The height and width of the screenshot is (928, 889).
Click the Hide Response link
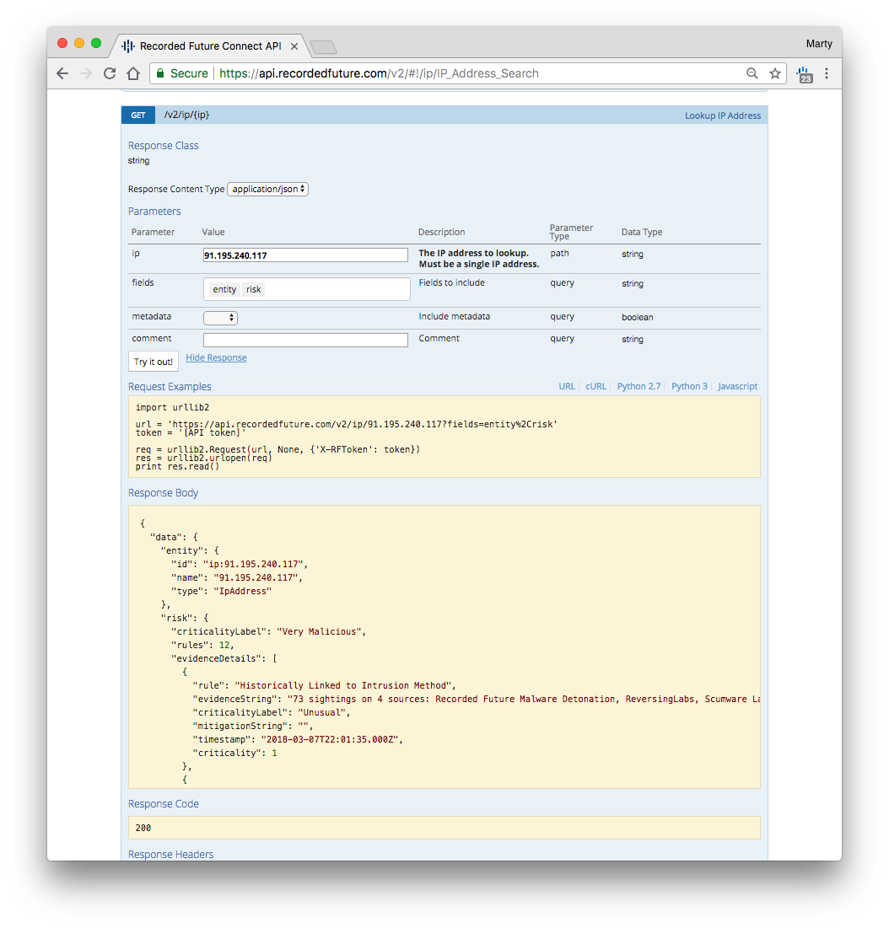(x=216, y=358)
